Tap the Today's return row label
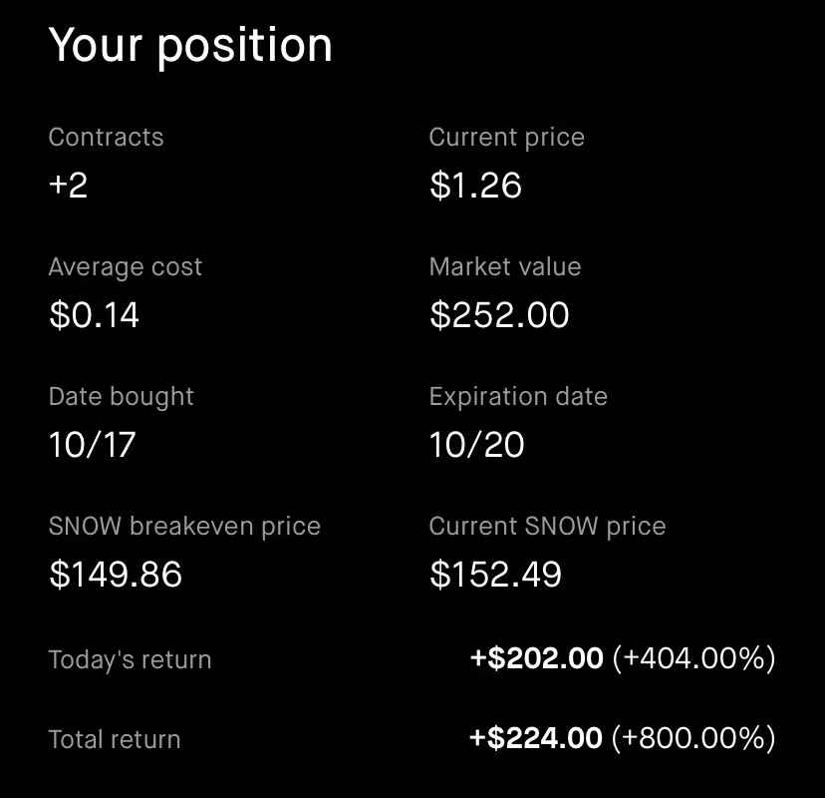The image size is (825, 798). click(x=130, y=659)
